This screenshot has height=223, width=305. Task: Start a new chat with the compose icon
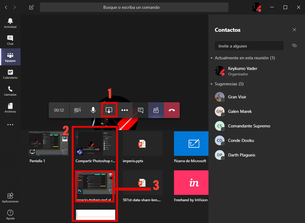point(31,7)
